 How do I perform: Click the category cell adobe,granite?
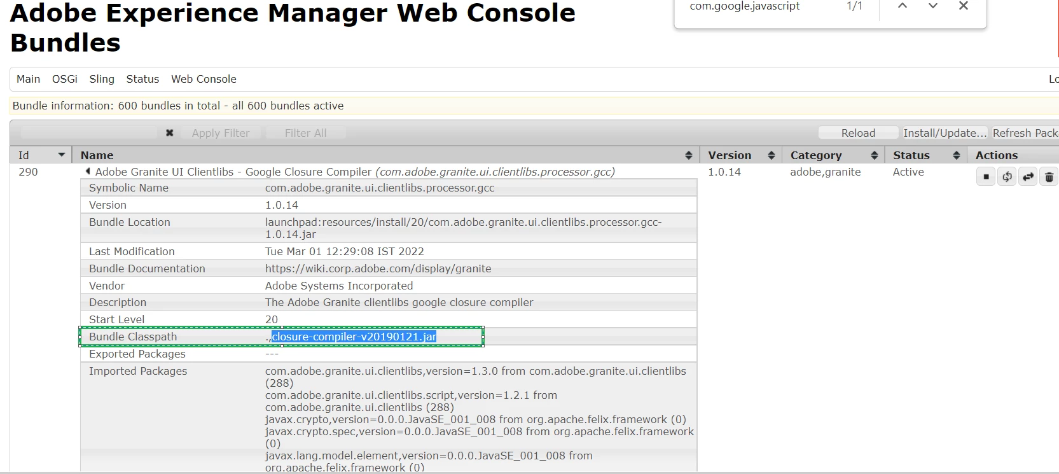(x=825, y=172)
